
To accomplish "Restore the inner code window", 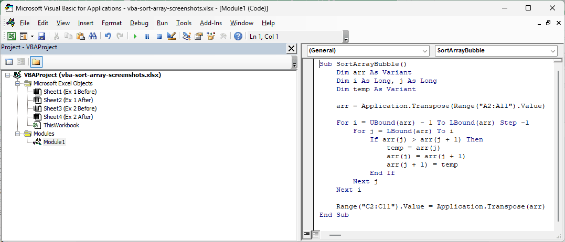I will (548, 23).
